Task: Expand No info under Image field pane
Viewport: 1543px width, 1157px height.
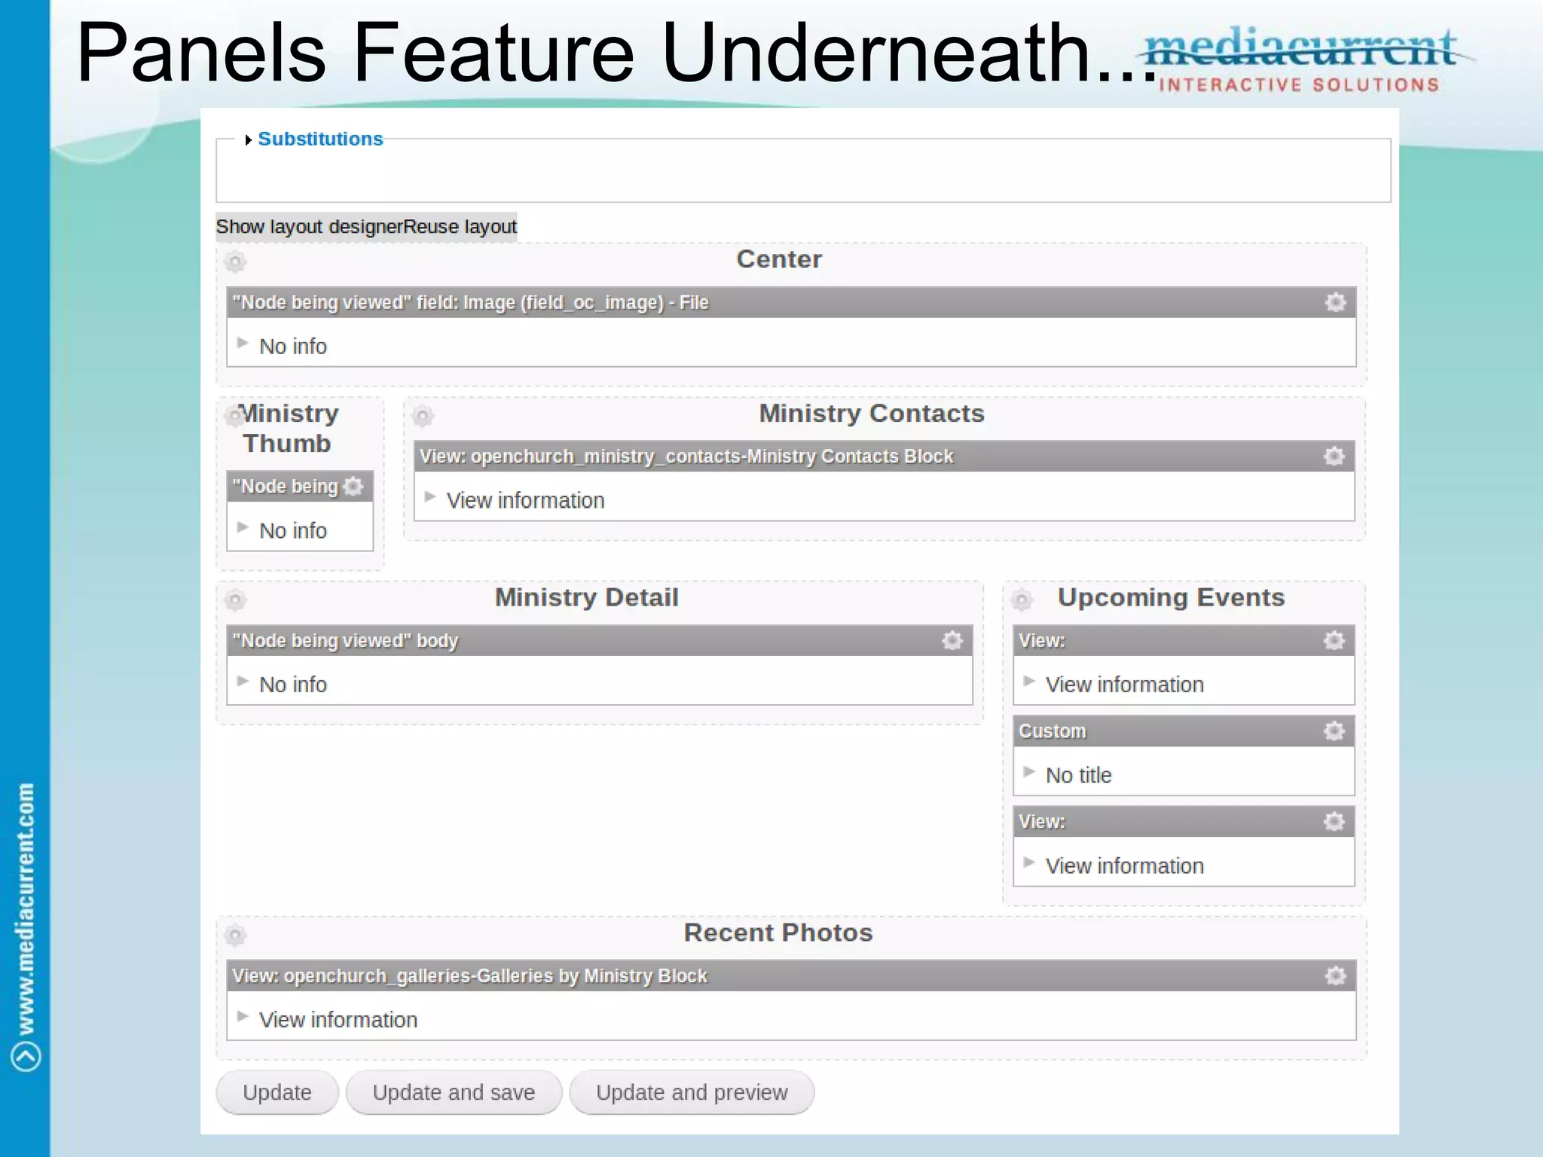Action: tap(292, 346)
